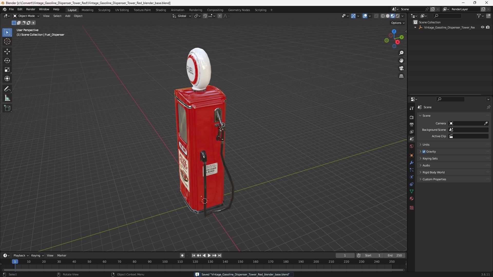Open the Physics properties tab
Screen dimensions: 493x277
(412, 177)
